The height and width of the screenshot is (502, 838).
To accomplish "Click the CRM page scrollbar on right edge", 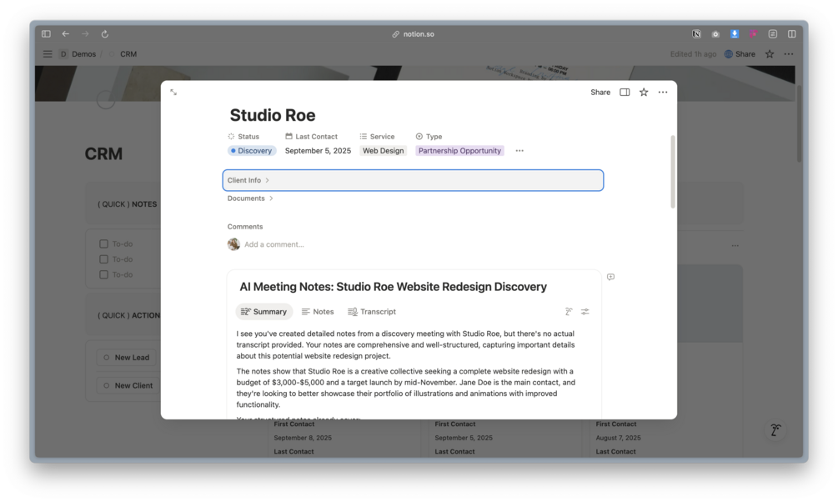I will (799, 123).
